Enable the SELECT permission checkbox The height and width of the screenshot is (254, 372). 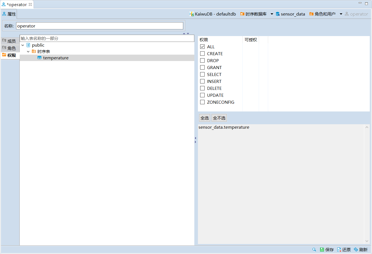(202, 74)
